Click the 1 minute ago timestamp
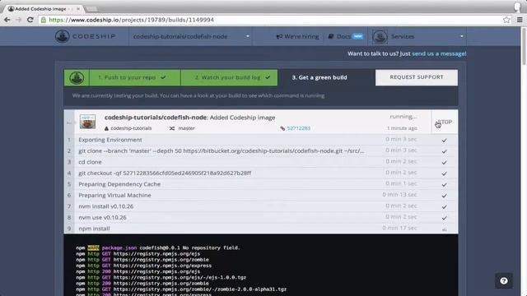 pyautogui.click(x=402, y=128)
